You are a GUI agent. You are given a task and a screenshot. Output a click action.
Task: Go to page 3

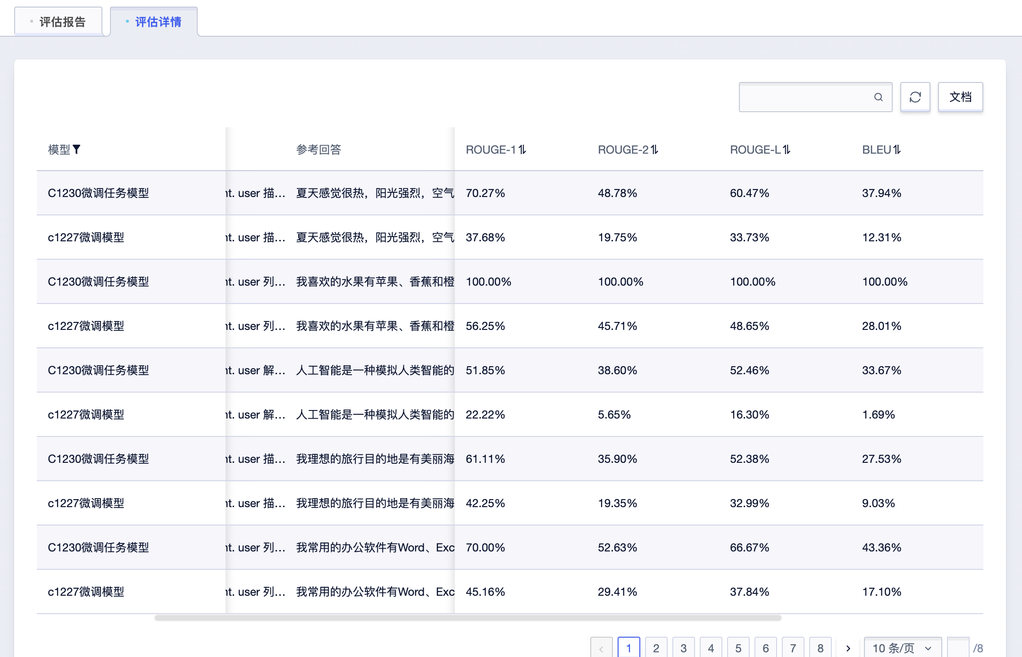click(683, 648)
